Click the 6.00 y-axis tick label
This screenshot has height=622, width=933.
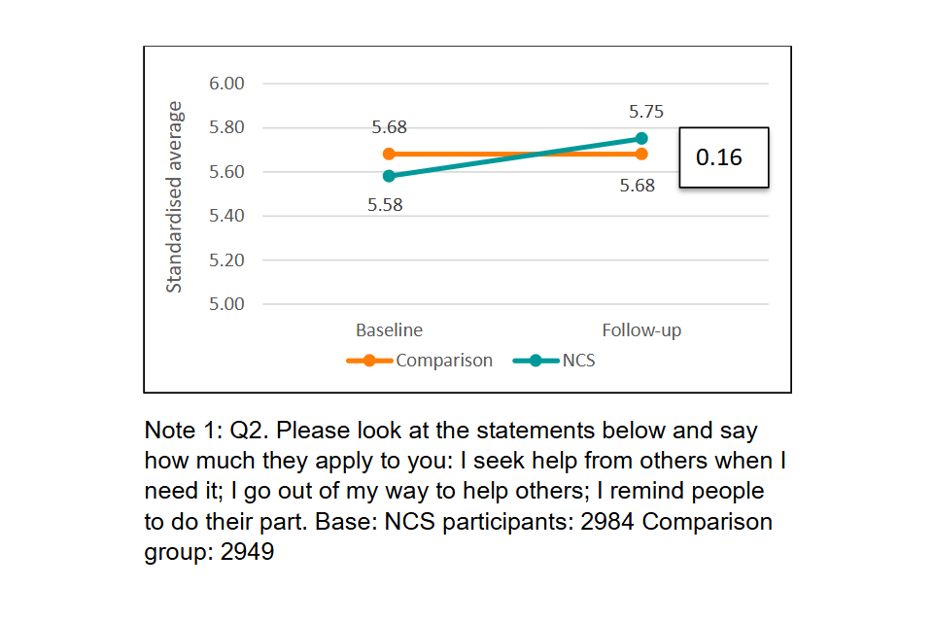pyautogui.click(x=226, y=84)
